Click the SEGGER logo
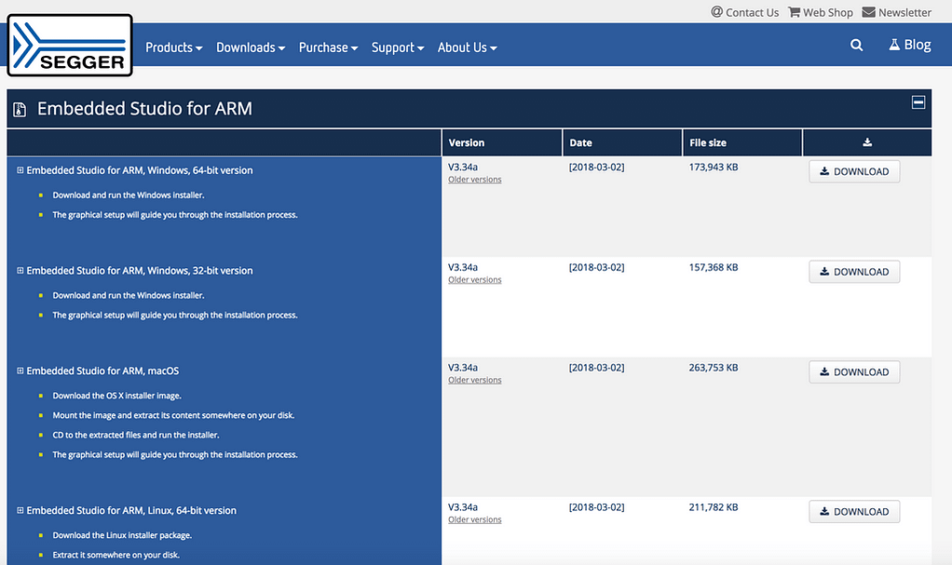952x565 pixels. coord(70,46)
